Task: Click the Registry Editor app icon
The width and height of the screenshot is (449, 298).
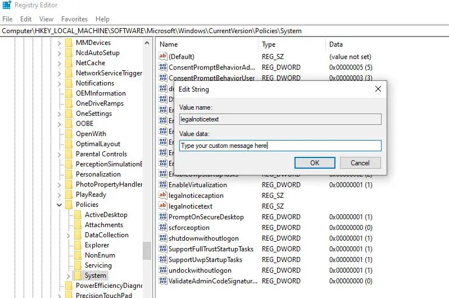Action: coord(6,5)
